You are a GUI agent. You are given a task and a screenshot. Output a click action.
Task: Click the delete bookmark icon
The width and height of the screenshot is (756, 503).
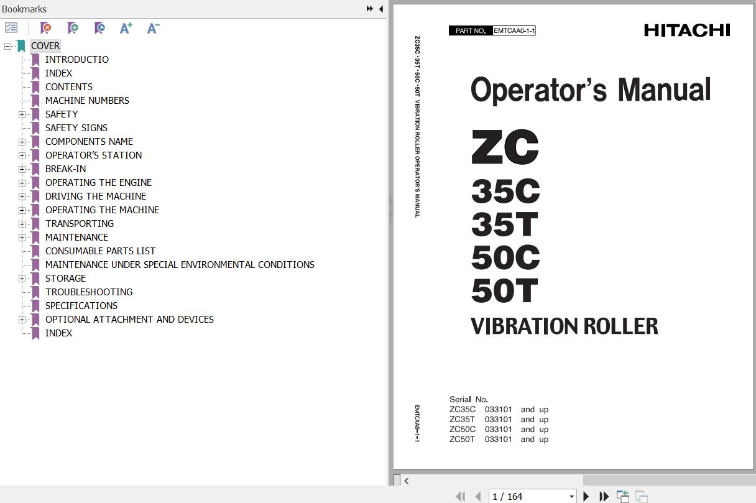pyautogui.click(x=45, y=28)
